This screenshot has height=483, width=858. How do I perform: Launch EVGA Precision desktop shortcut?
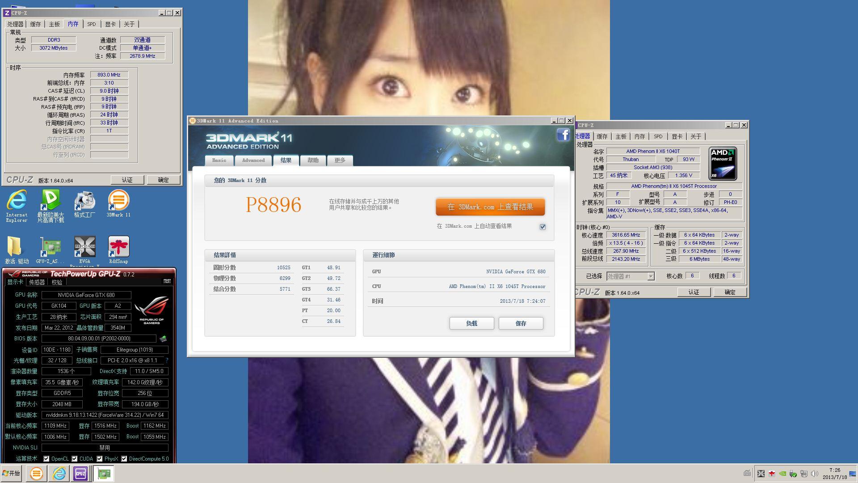(x=84, y=251)
